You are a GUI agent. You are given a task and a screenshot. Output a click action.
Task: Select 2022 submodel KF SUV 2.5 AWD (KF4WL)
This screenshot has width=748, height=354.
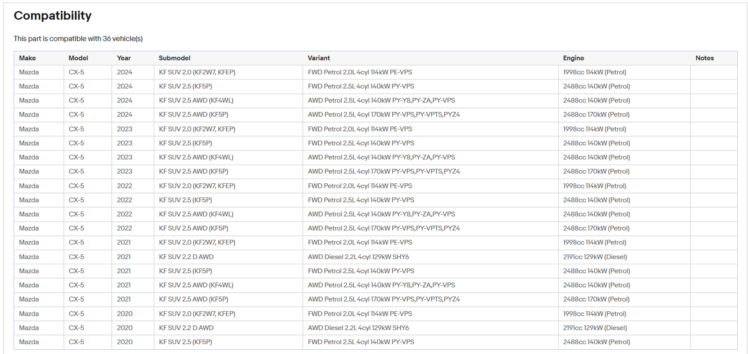(196, 214)
